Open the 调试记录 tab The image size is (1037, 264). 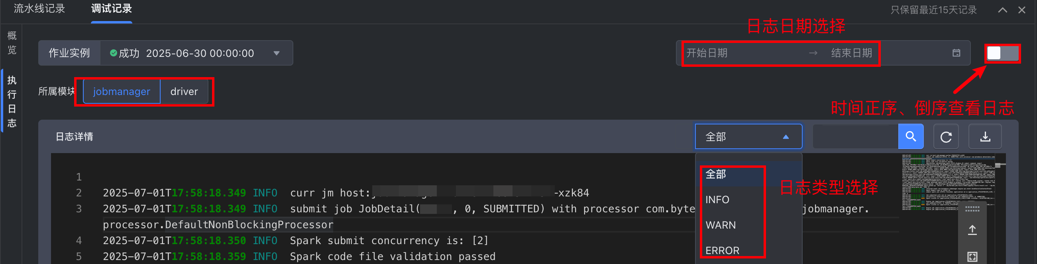112,9
